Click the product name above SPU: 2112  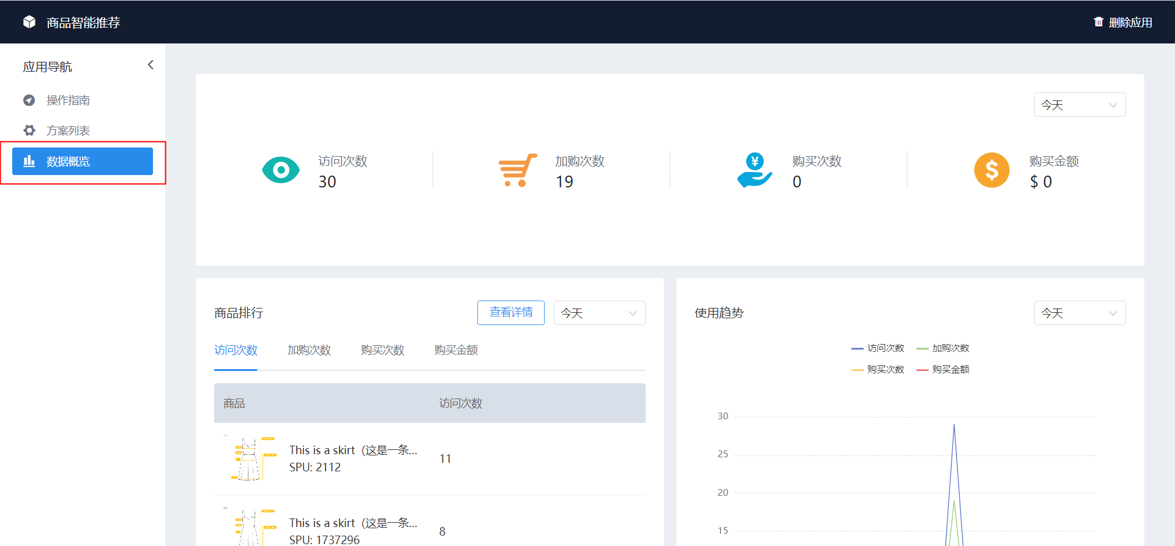(x=353, y=451)
